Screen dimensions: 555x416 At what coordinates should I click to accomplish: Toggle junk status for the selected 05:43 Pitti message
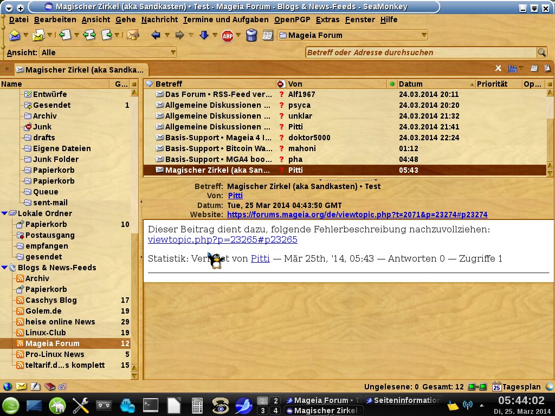[281, 170]
